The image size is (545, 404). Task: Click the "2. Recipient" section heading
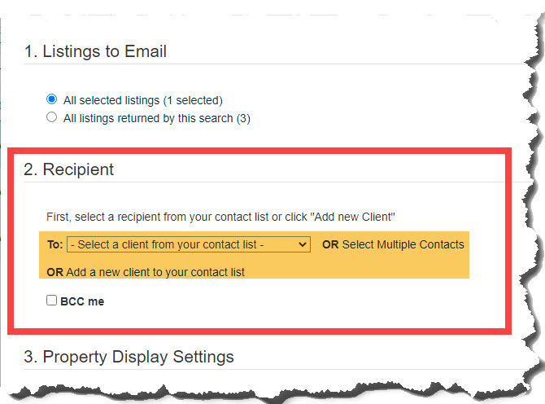pos(68,169)
